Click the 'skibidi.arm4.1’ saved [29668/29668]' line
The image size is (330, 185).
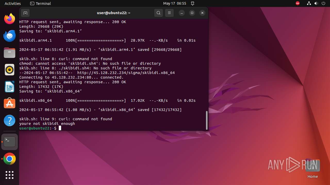[x=101, y=50]
